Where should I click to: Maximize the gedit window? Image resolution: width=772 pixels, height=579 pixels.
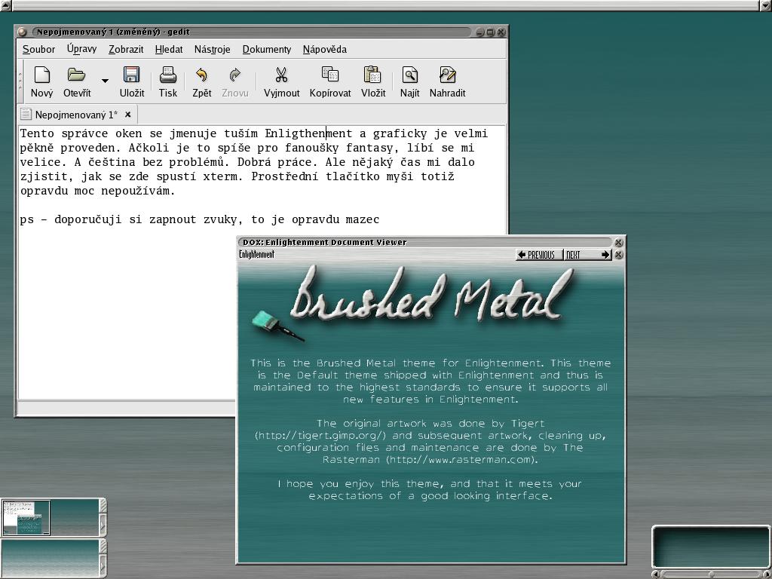tap(490, 32)
